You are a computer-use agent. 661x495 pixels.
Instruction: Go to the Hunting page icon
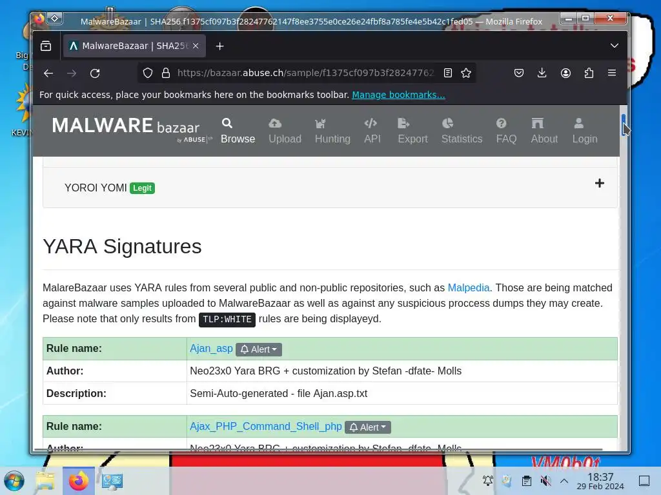(320, 123)
